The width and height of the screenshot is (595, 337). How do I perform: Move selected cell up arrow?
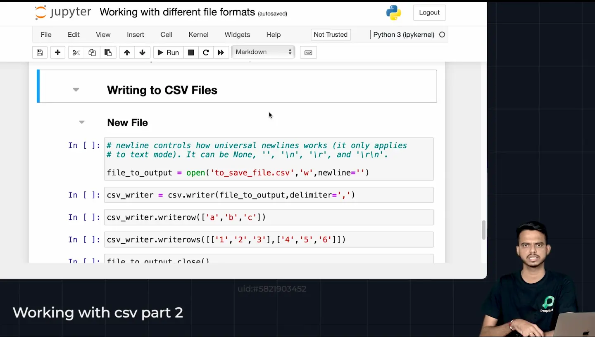coord(127,52)
